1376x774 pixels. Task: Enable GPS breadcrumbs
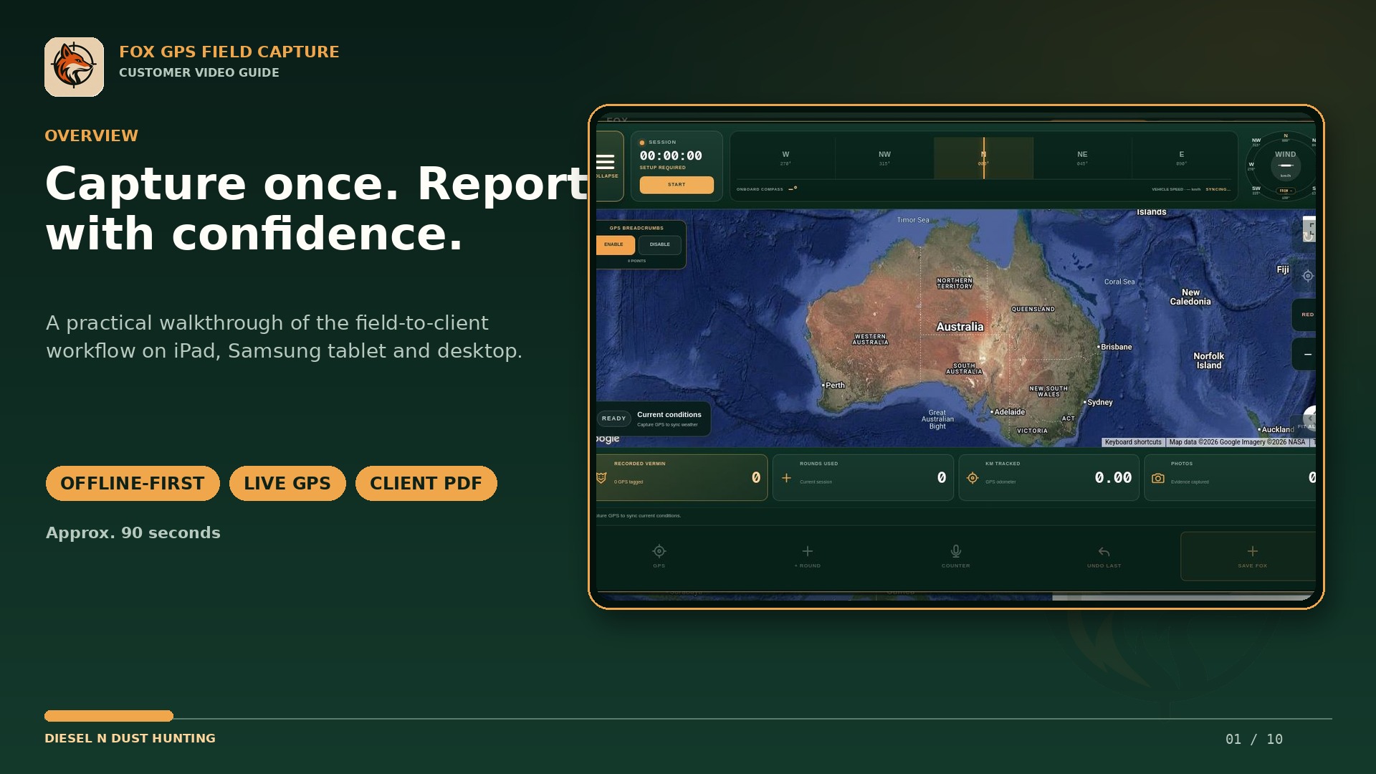tap(614, 244)
